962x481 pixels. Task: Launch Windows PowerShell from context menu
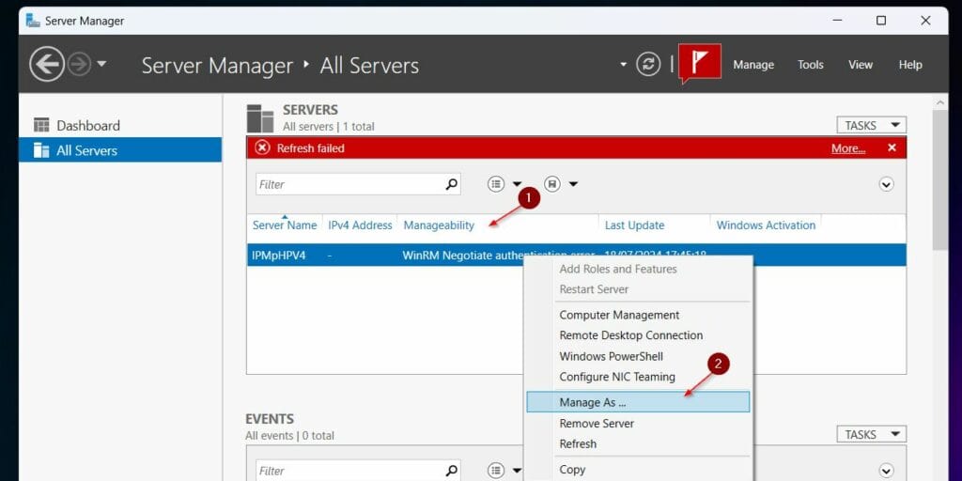pyautogui.click(x=611, y=356)
